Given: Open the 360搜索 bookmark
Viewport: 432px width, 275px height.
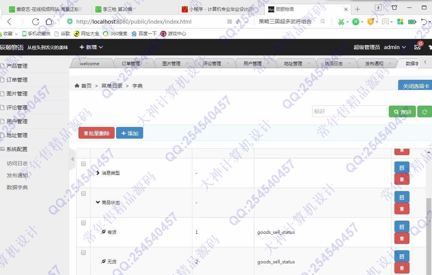Looking at the screenshot, I should (x=115, y=33).
